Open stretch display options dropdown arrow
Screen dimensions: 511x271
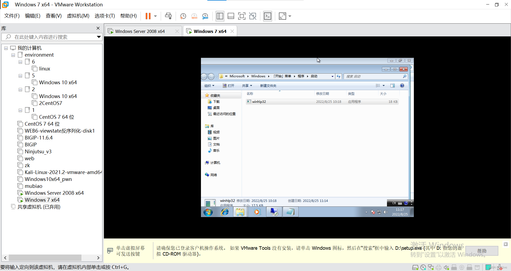click(290, 16)
